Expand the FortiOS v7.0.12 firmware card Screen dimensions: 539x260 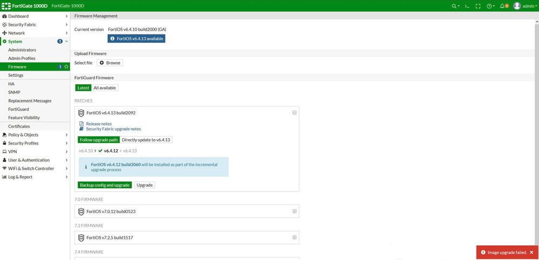[294, 211]
